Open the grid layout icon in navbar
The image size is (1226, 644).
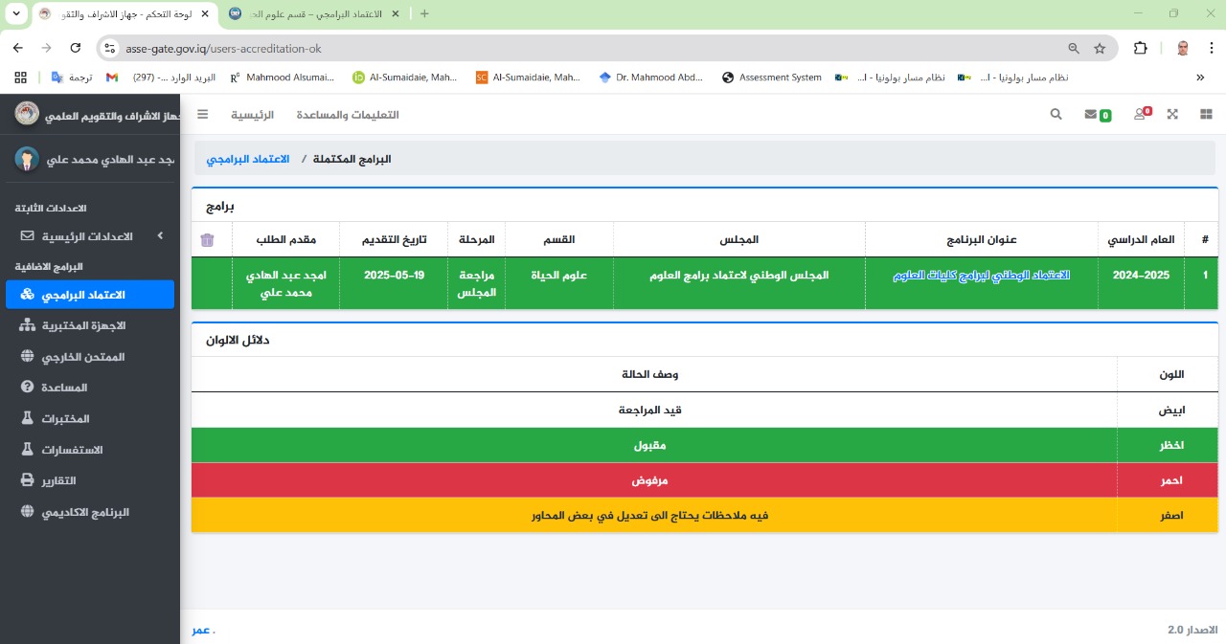click(x=1206, y=114)
